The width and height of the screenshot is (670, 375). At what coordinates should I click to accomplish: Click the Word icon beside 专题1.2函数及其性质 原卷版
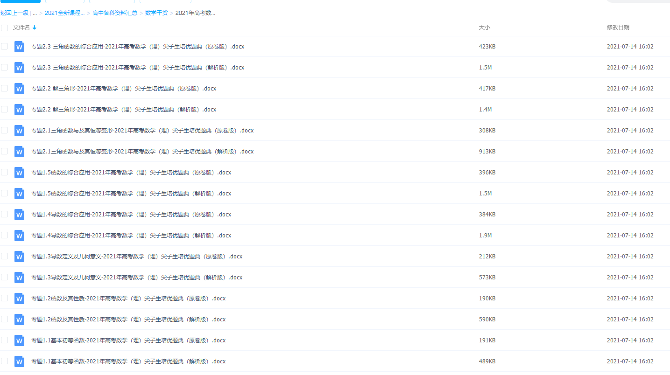click(19, 299)
